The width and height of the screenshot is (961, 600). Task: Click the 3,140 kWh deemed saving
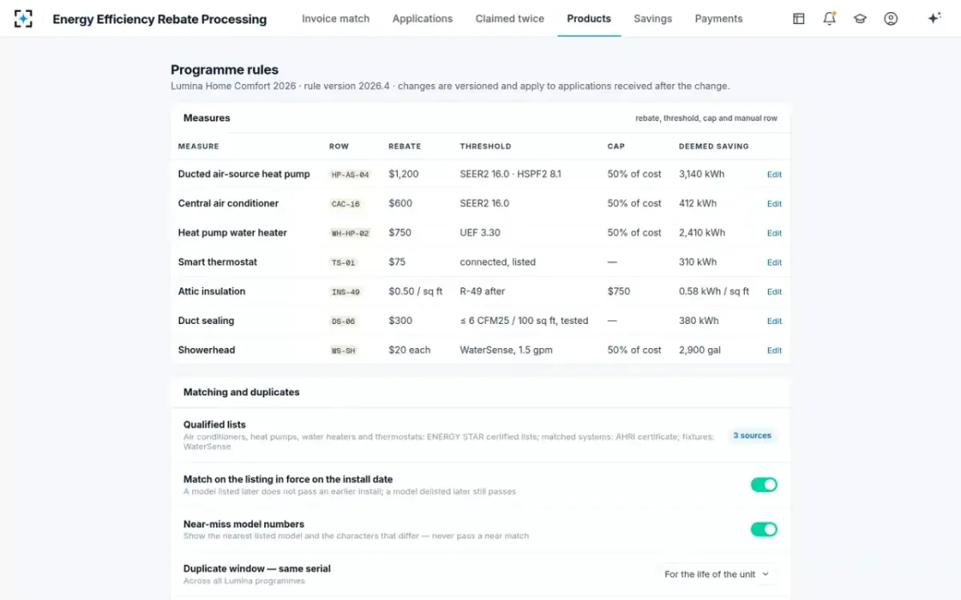tap(702, 174)
